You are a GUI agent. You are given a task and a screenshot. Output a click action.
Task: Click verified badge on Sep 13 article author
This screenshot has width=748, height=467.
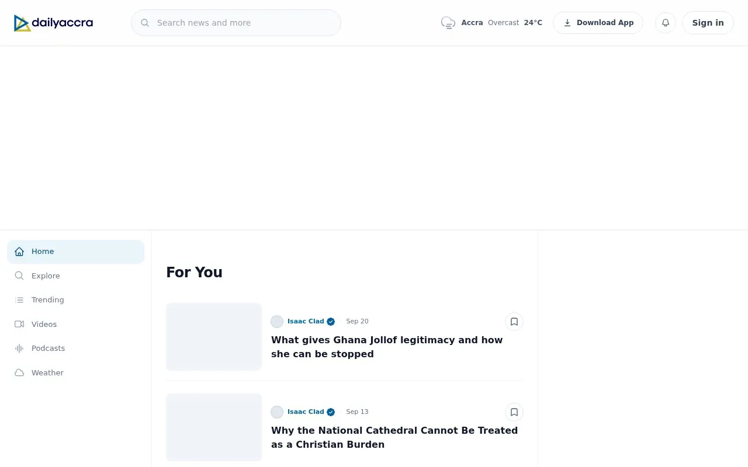point(331,412)
